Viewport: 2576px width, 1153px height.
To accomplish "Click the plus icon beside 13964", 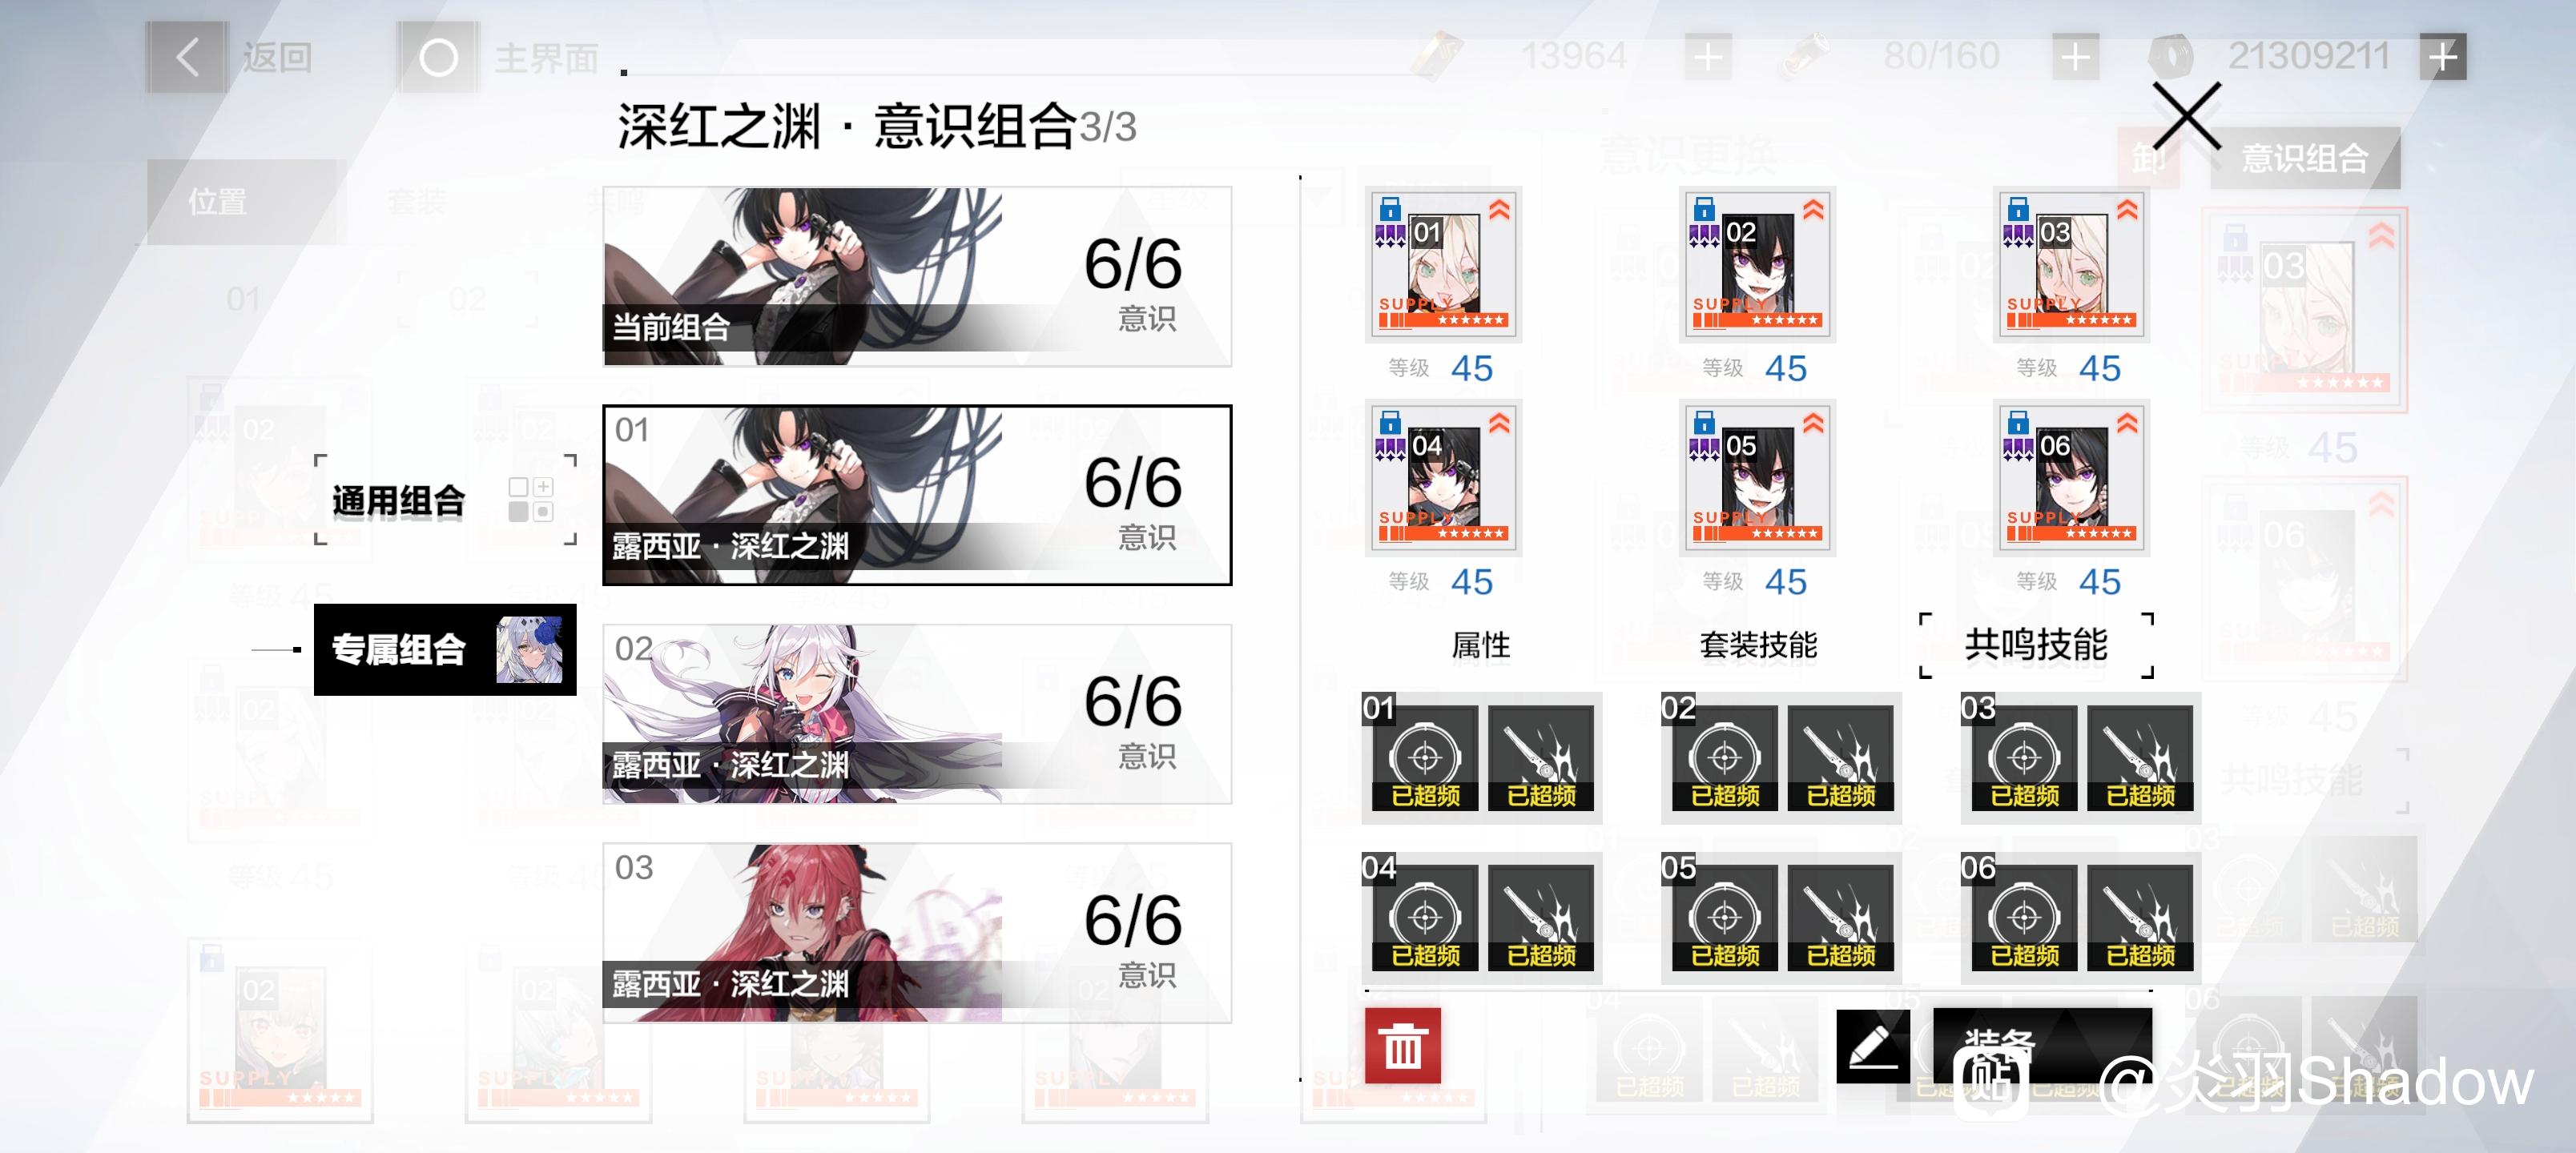I will pos(1708,57).
